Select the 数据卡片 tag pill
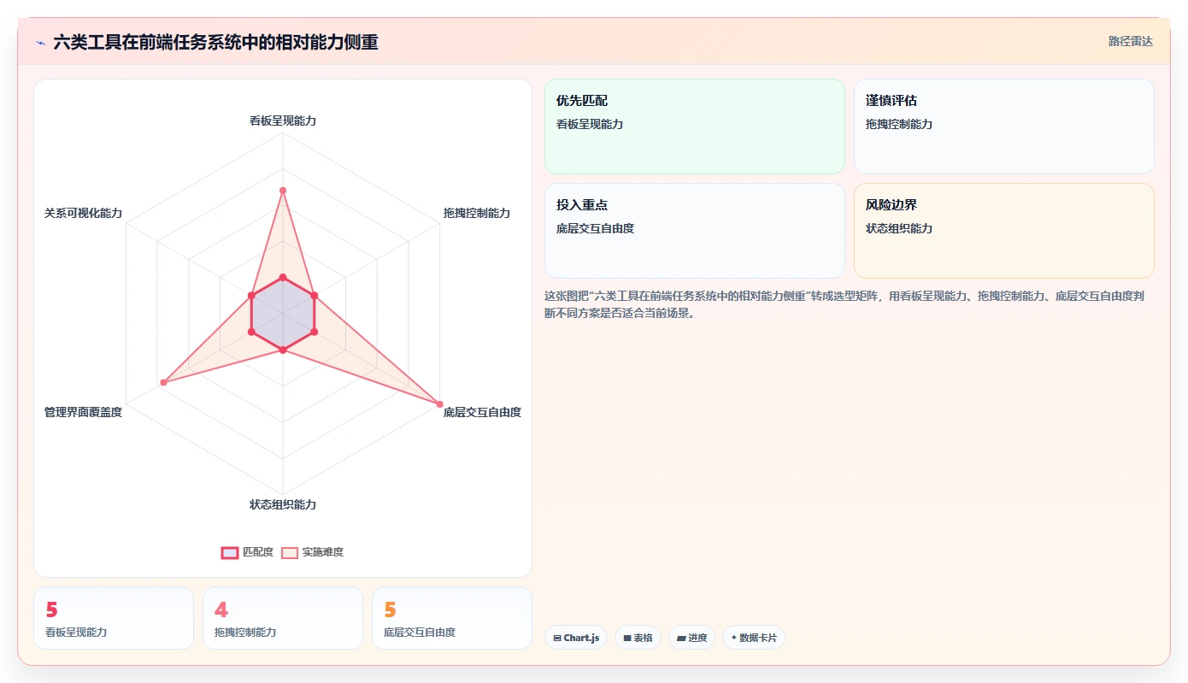Viewport: 1188px width, 683px height. pos(754,638)
